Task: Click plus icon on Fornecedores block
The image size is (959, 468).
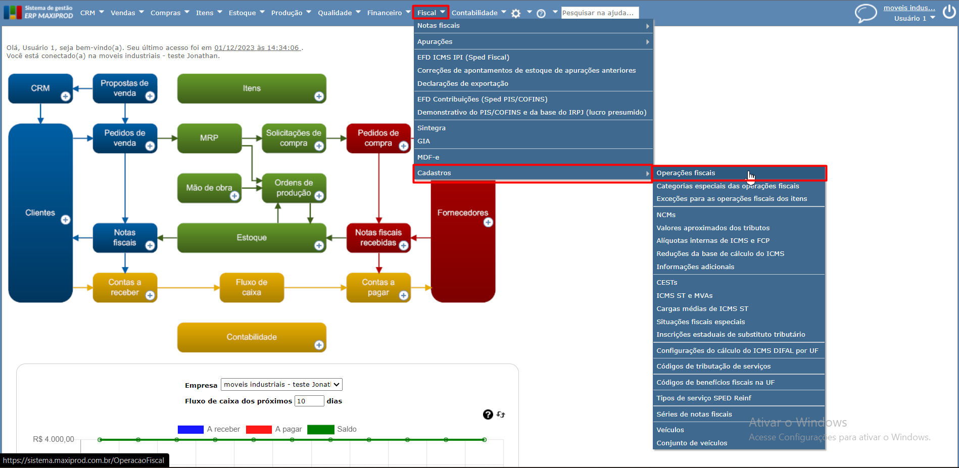Action: coord(488,222)
